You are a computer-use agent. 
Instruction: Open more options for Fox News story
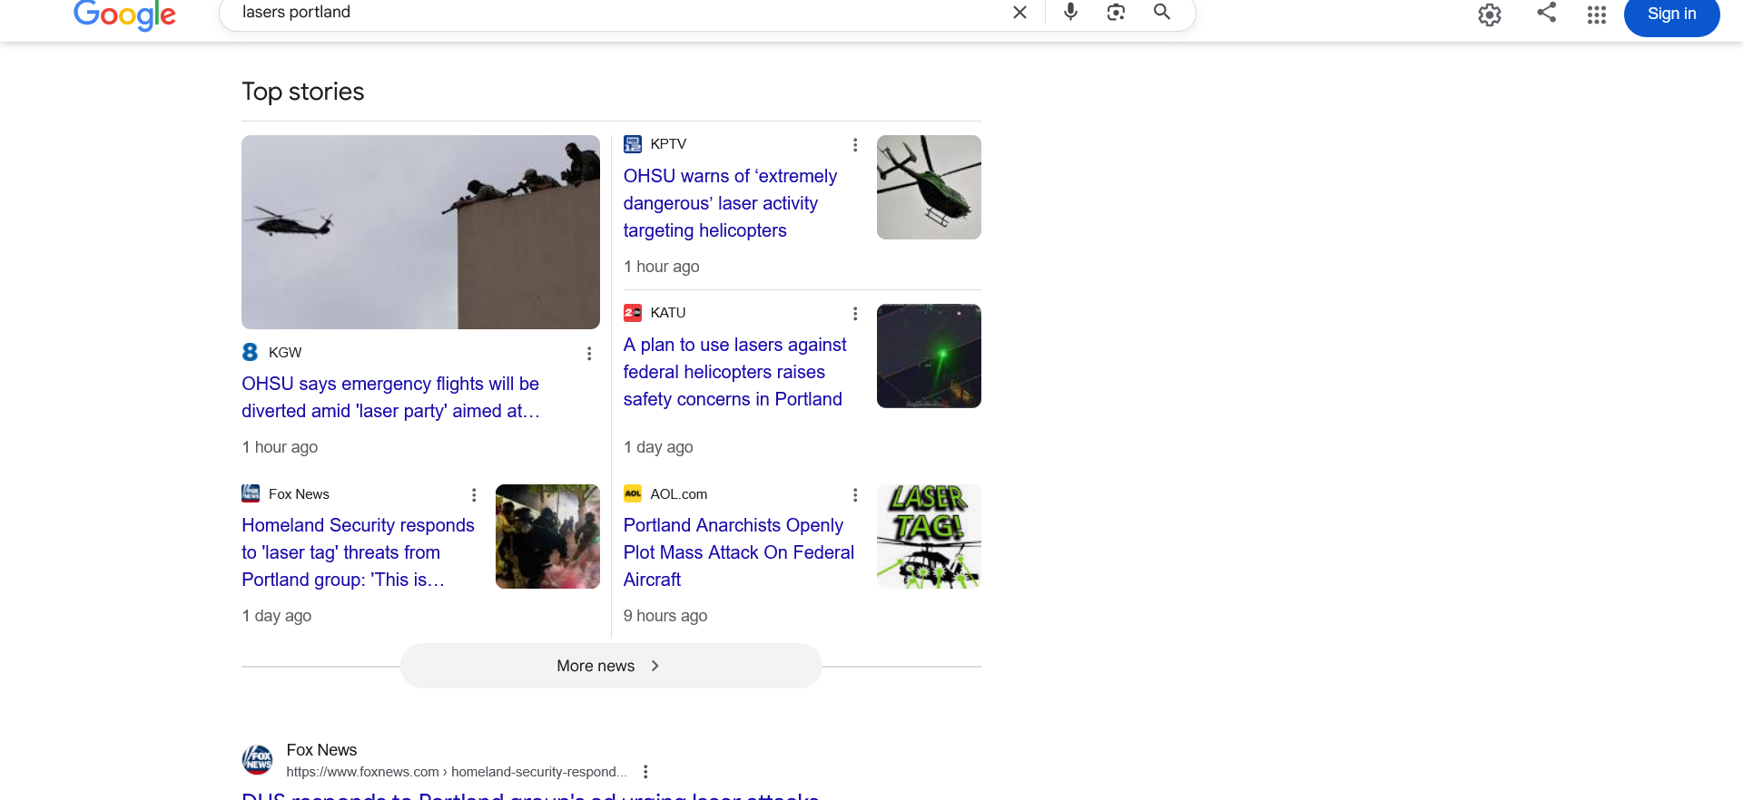[x=474, y=495]
